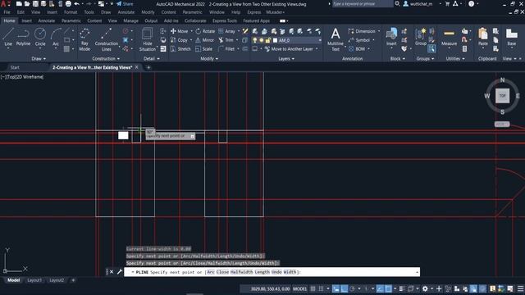Toggle object snap tracking in status bar
525x295 pixels.
click(380, 288)
